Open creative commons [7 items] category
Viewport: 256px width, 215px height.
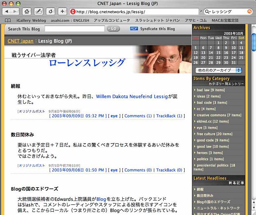tap(219, 115)
